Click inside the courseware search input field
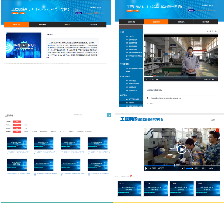The width and height of the screenshot is (224, 204). [90, 115]
